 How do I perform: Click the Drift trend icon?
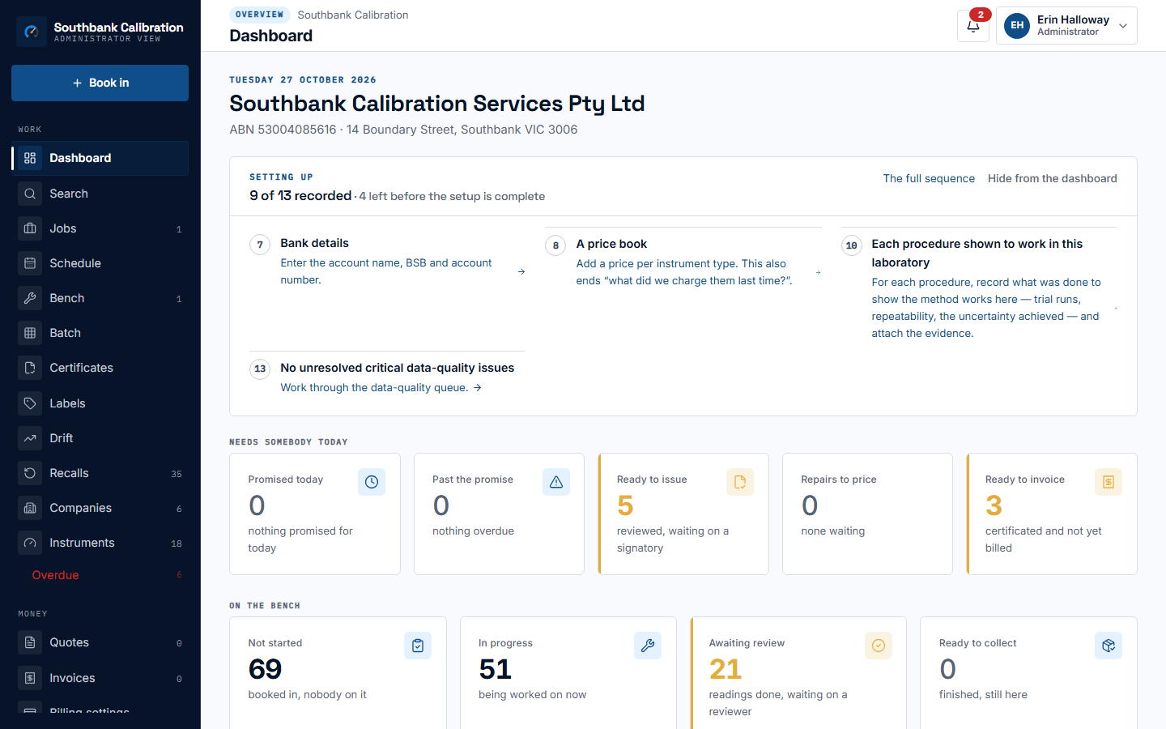[x=30, y=438]
